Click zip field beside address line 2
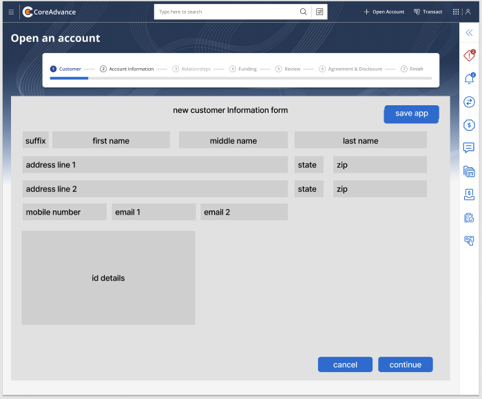This screenshot has height=399, width=482. (x=380, y=188)
